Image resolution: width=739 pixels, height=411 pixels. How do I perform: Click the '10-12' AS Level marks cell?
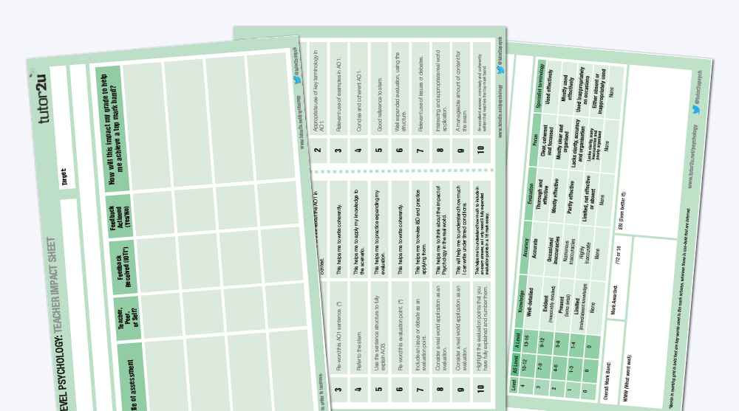523,365
